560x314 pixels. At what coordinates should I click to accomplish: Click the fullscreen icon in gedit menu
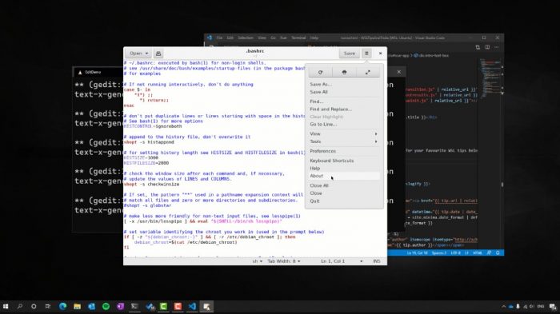click(367, 72)
